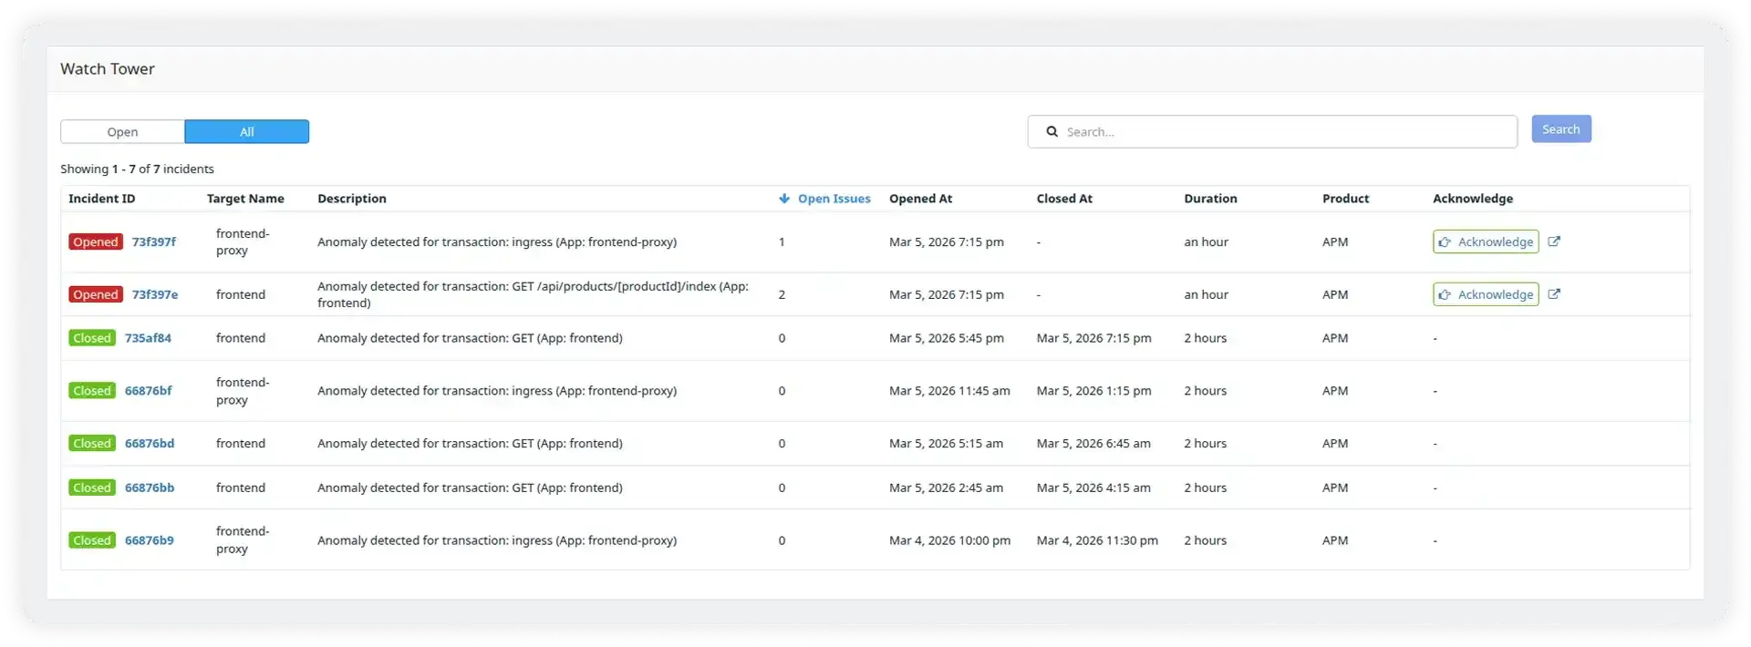Image resolution: width=1751 pixels, height=647 pixels.
Task: Click the magnifier icon in search box
Action: click(1052, 132)
